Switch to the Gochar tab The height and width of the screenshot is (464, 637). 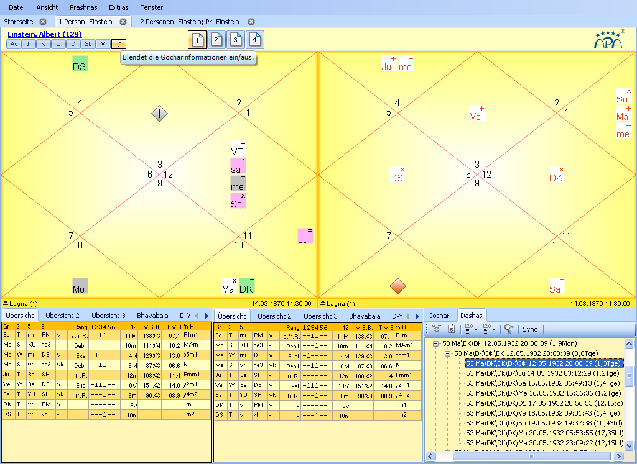coord(439,316)
